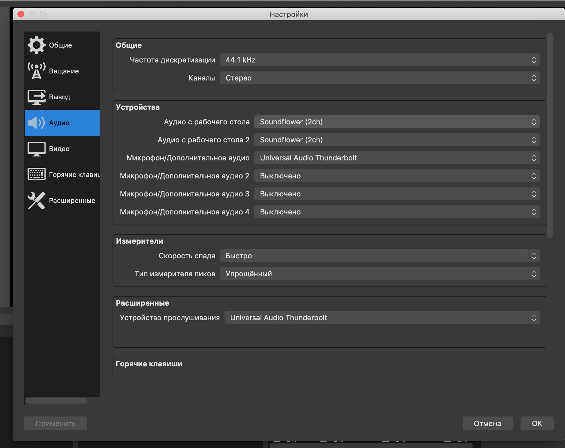Open the Каналы Стерео dropdown

(380, 78)
